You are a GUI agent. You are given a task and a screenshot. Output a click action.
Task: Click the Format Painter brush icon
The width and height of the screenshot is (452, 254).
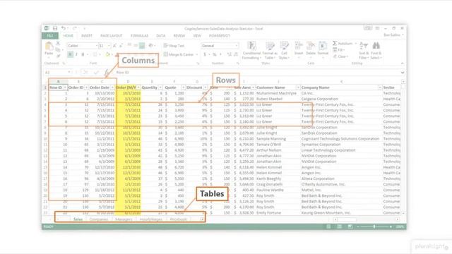coord(58,56)
